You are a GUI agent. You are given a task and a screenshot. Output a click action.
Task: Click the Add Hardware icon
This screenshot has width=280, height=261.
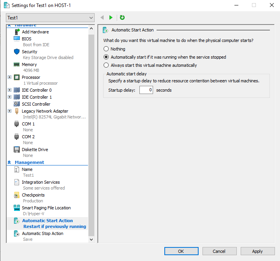[17, 32]
